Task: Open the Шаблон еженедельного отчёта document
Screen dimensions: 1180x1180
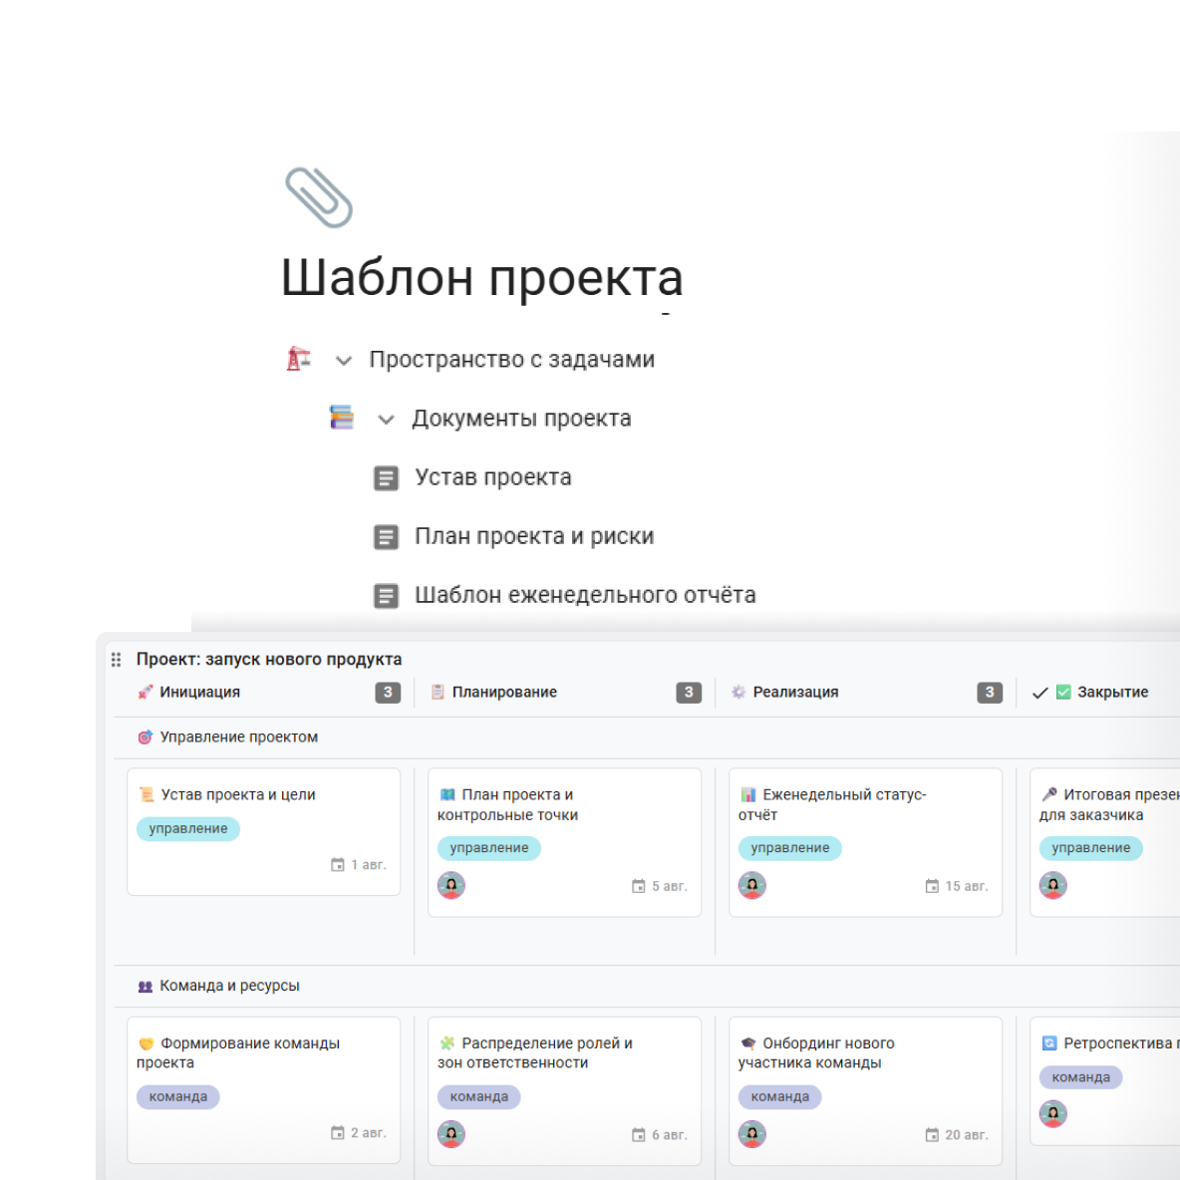Action: pos(585,595)
